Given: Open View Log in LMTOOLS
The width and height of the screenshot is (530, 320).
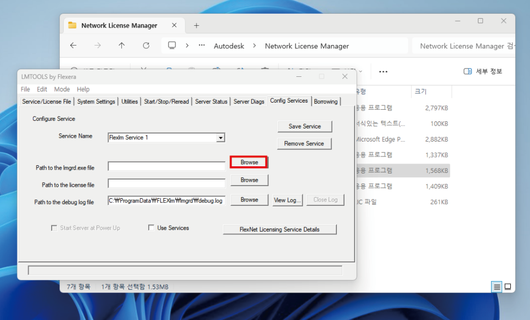Looking at the screenshot, I should point(287,200).
